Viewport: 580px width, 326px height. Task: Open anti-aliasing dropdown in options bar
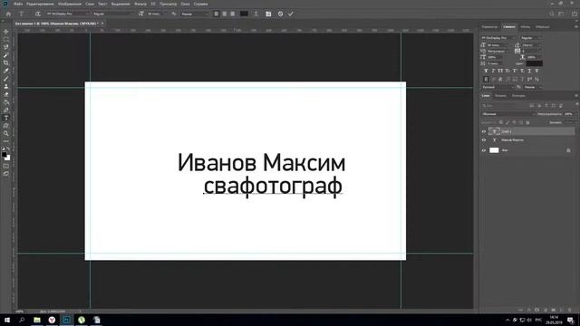tap(195, 14)
